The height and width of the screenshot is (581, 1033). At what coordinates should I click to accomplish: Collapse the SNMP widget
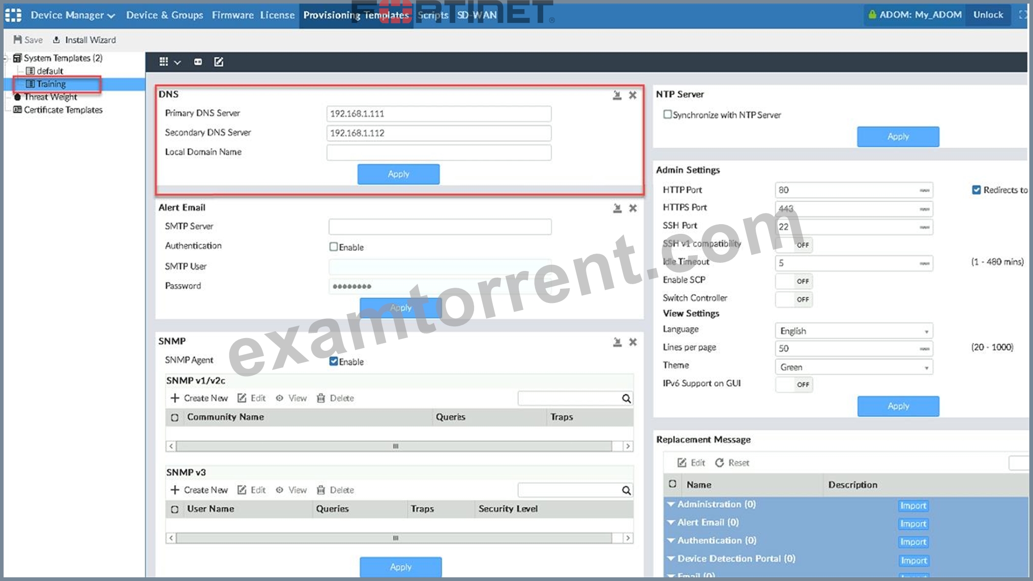(x=617, y=342)
